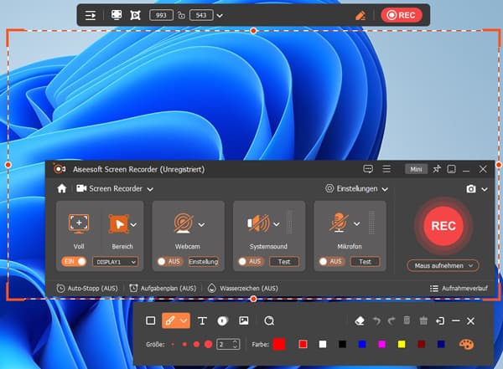Start recording with the large REC button
Image resolution: width=503 pixels, height=369 pixels.
pos(443,226)
